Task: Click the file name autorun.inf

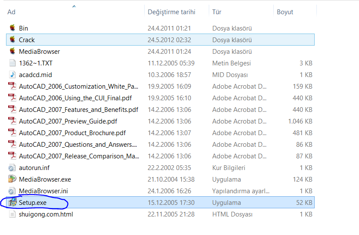Action: [x=34, y=168]
